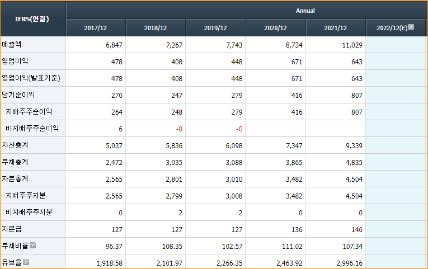Click 2018 자산총계 value 5,836

[174, 146]
